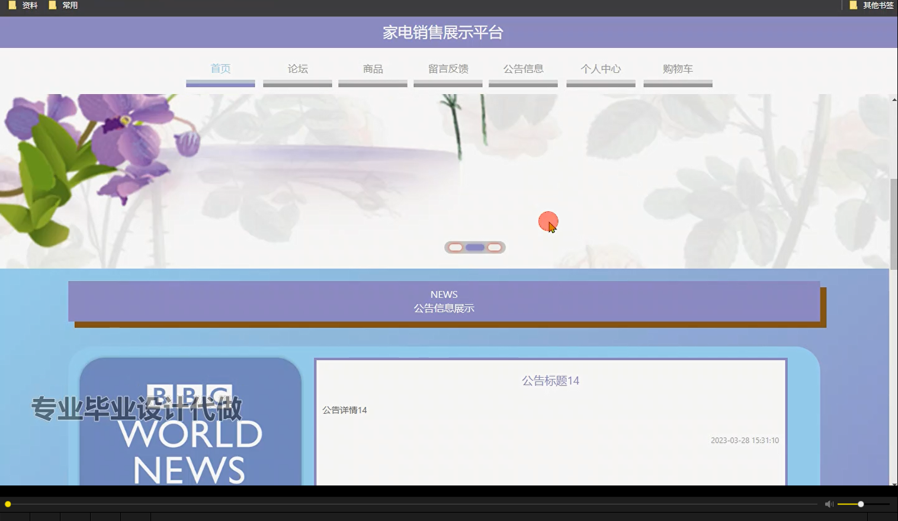Switch to the 公告信息 tab

523,69
